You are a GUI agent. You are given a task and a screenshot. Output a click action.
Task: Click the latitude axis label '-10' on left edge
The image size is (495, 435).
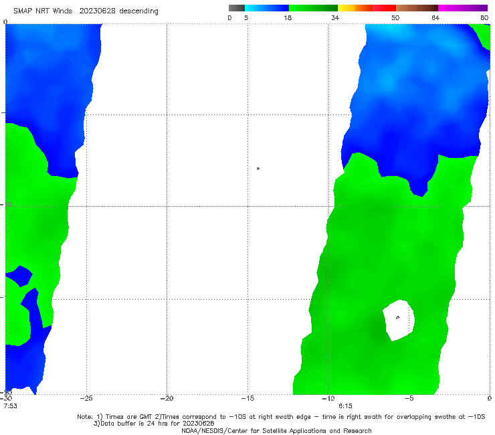click(x=6, y=205)
